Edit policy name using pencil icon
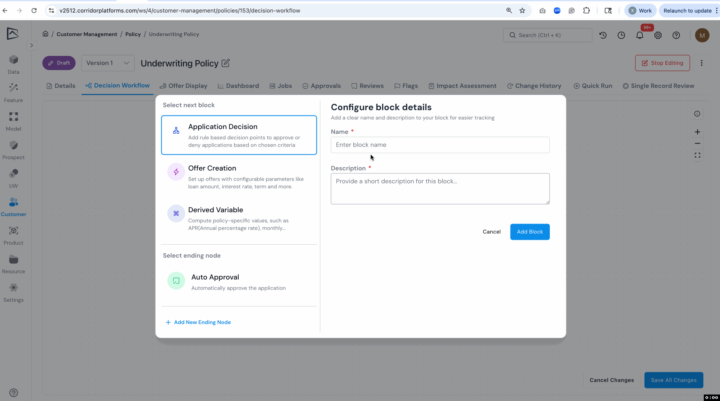The width and height of the screenshot is (720, 401). tap(226, 63)
